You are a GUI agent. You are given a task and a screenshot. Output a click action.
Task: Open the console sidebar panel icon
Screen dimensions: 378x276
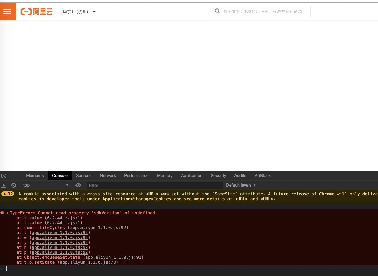coord(3,185)
